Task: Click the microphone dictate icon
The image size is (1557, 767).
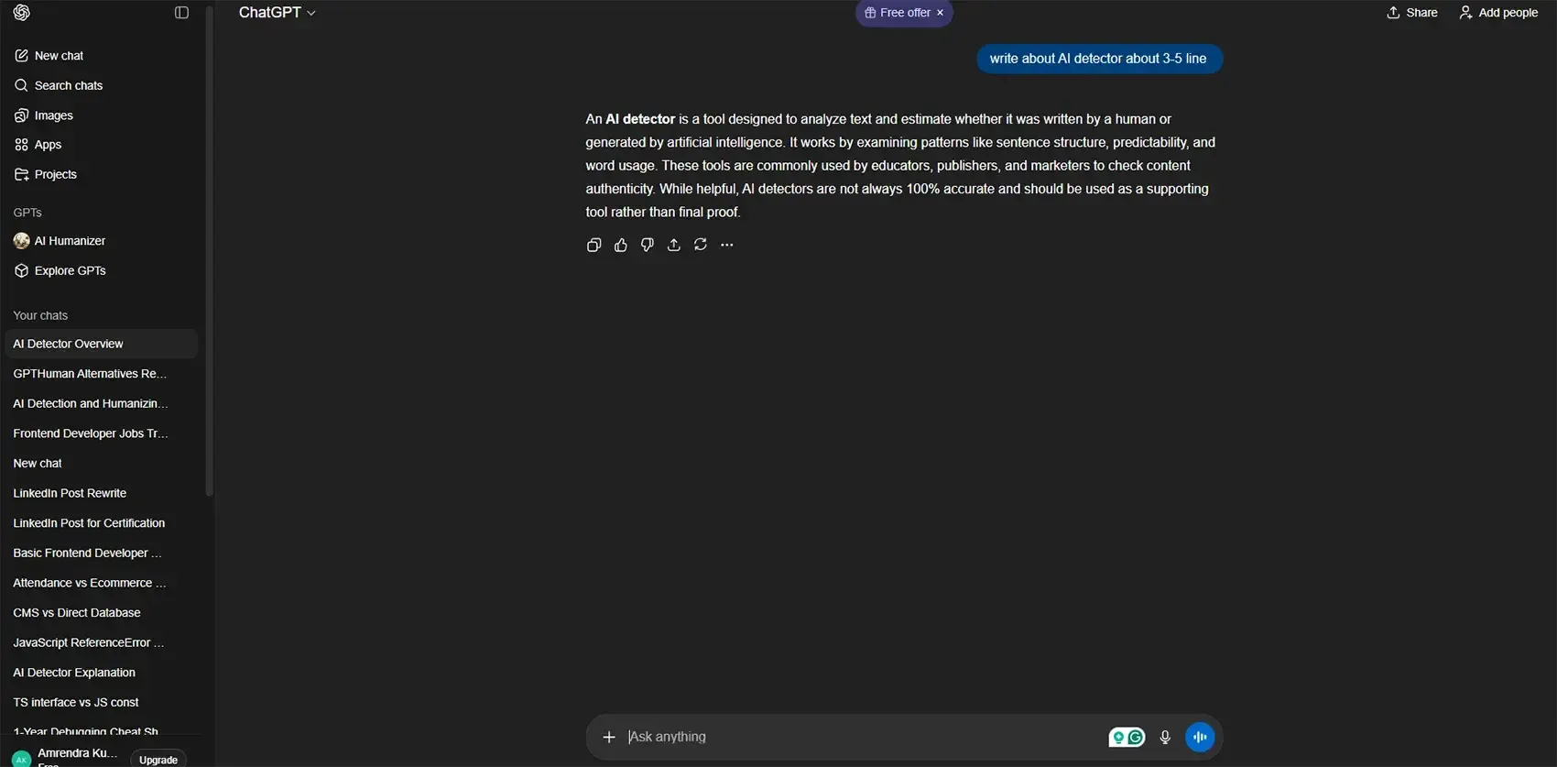Action: click(x=1165, y=737)
